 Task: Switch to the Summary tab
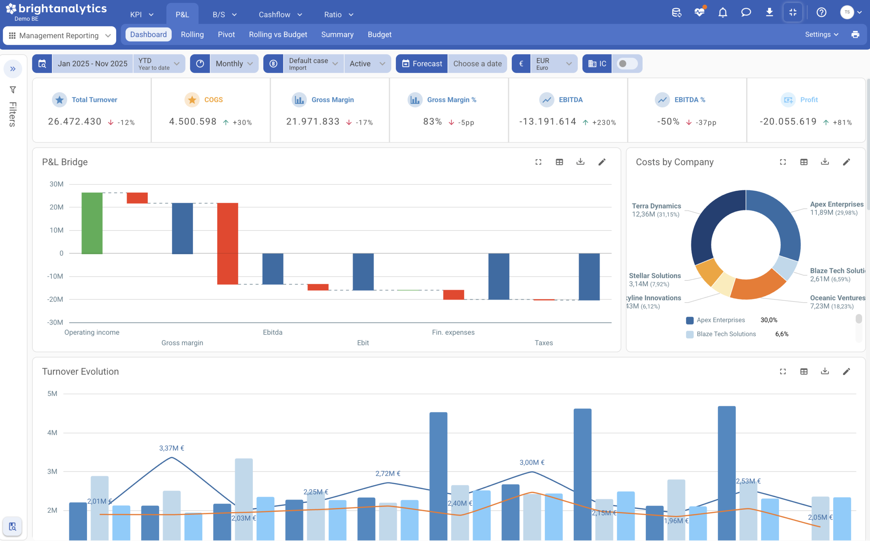pyautogui.click(x=337, y=34)
